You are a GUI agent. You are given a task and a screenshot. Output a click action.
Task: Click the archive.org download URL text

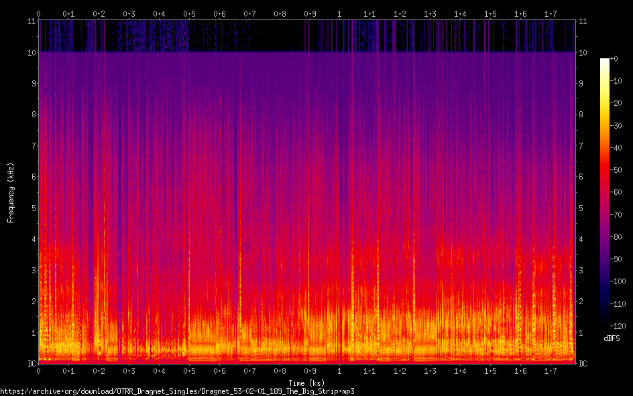pyautogui.click(x=177, y=391)
